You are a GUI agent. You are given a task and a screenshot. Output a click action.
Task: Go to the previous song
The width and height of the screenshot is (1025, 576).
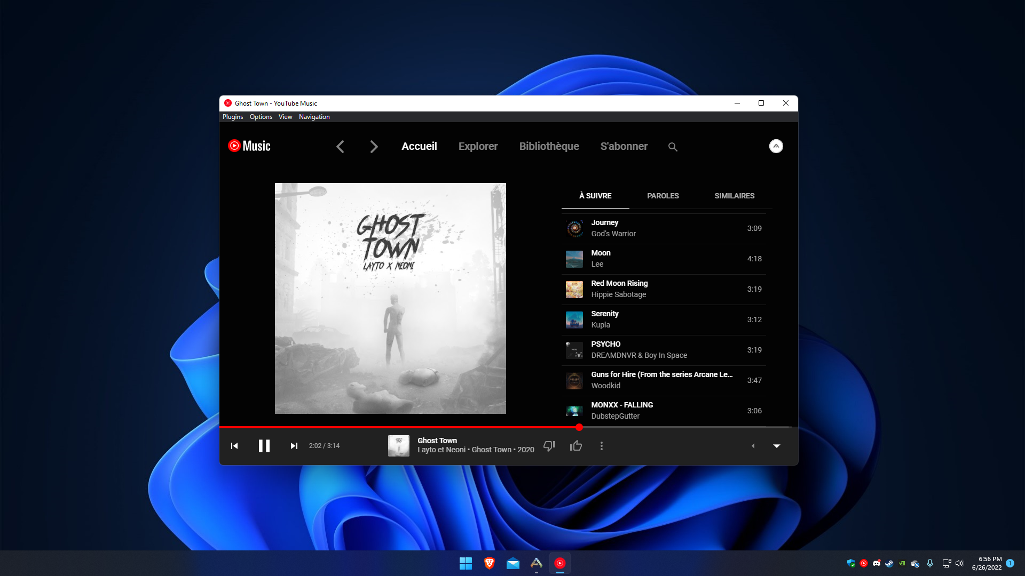[x=234, y=445]
